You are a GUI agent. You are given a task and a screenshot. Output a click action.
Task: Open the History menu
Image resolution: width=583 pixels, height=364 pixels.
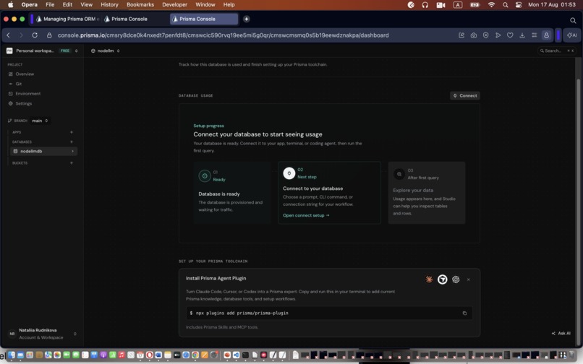click(109, 4)
